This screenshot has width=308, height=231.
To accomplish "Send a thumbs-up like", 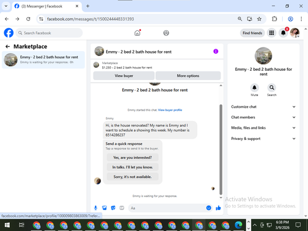I will point(218,208).
